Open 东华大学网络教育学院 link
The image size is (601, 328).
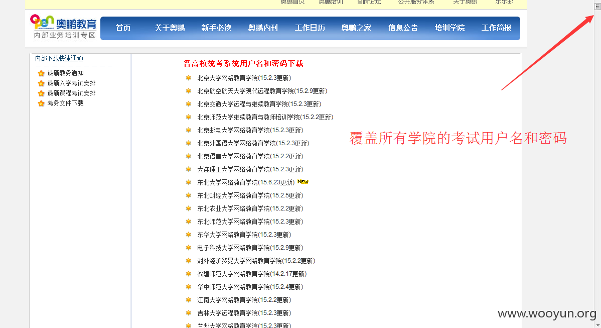click(244, 235)
